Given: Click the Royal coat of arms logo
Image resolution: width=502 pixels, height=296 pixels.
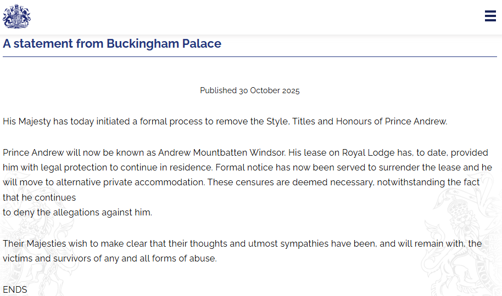Looking at the screenshot, I should pos(16,16).
